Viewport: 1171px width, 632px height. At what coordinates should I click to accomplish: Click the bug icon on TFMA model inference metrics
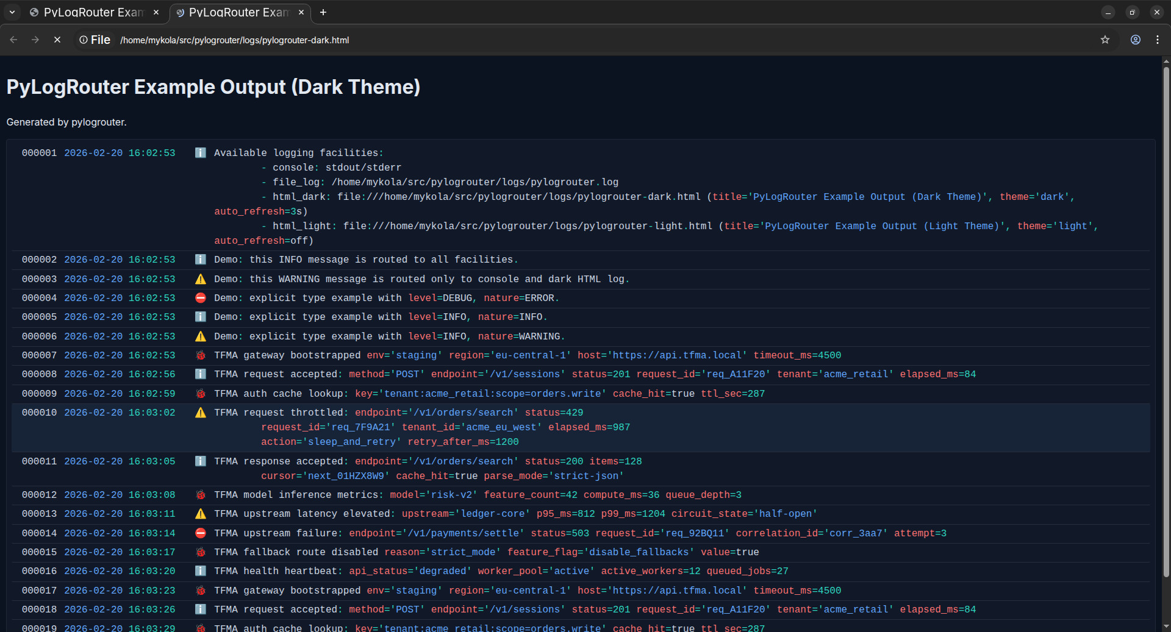(x=200, y=495)
